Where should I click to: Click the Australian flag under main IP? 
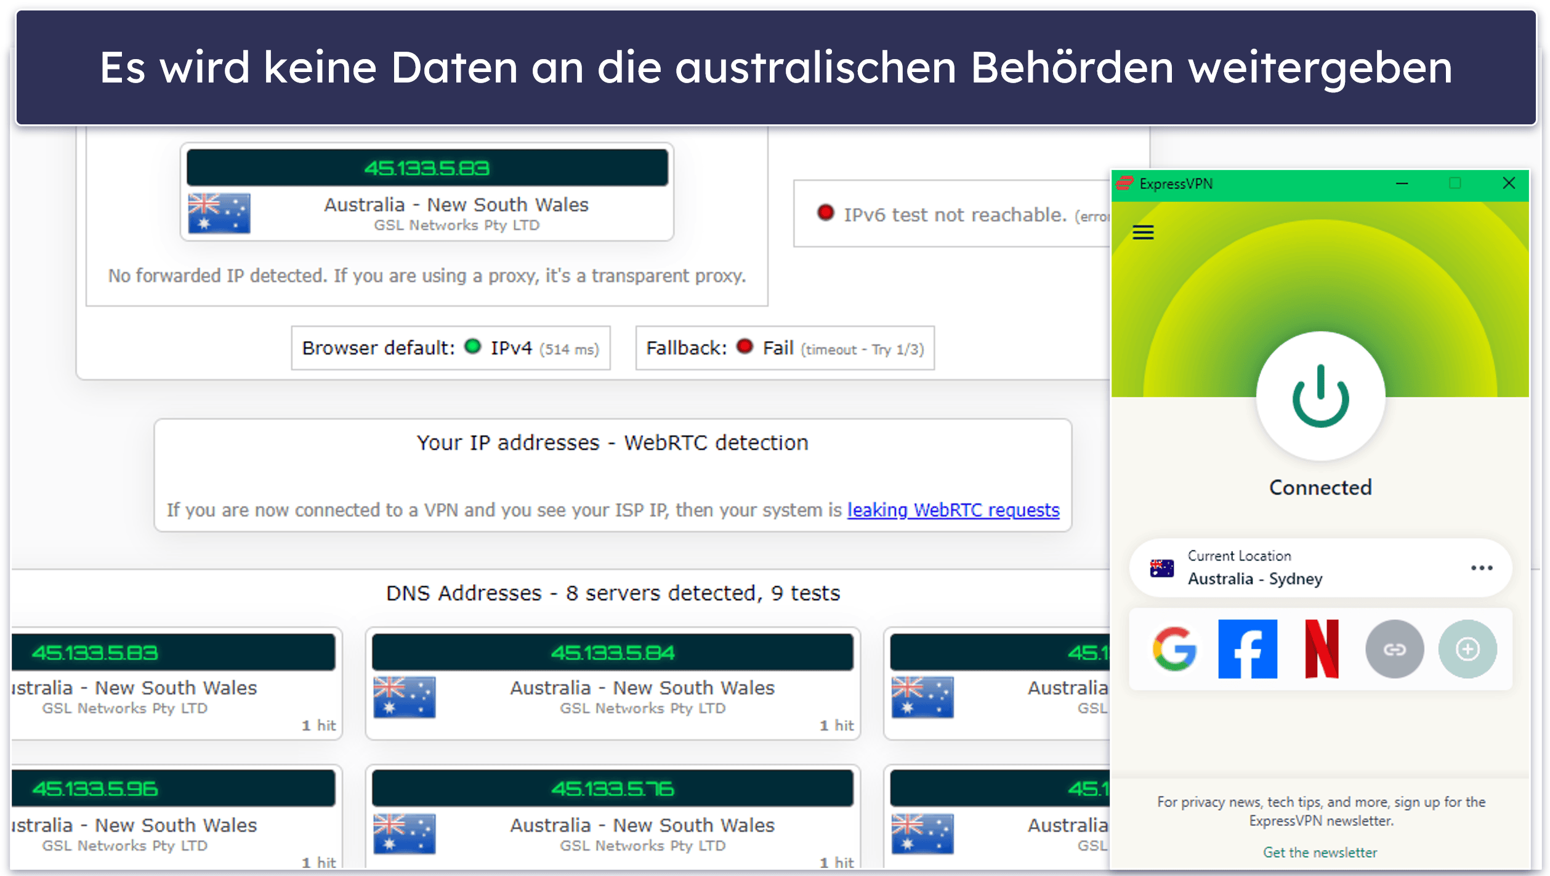(x=219, y=213)
